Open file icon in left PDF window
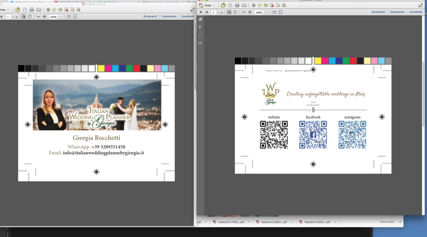 point(18,10)
